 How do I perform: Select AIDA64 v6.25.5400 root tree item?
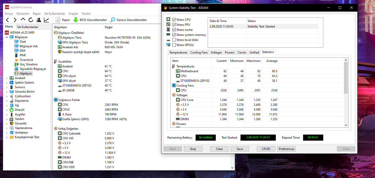(x=20, y=33)
